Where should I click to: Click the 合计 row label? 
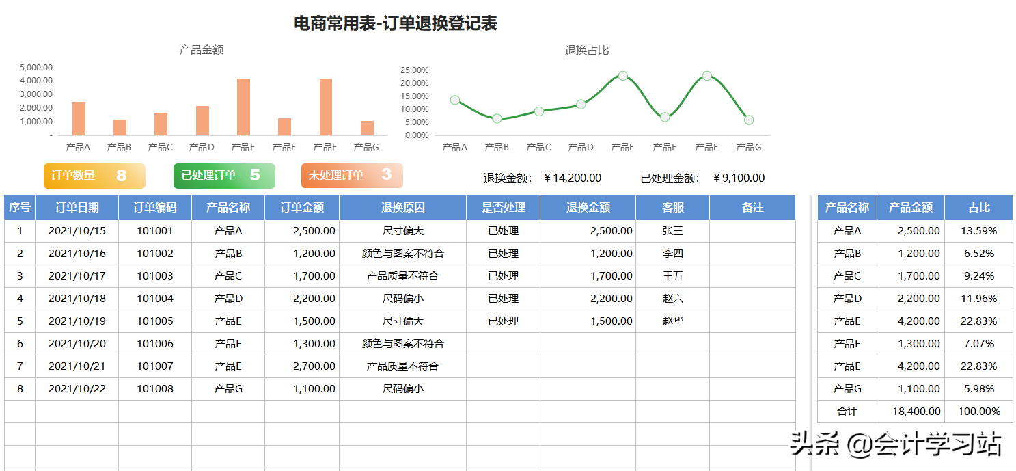[x=847, y=412]
